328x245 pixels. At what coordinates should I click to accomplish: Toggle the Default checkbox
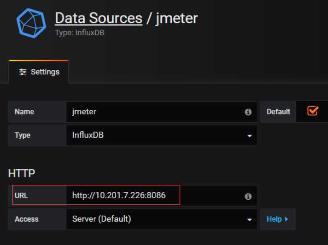[x=313, y=111]
